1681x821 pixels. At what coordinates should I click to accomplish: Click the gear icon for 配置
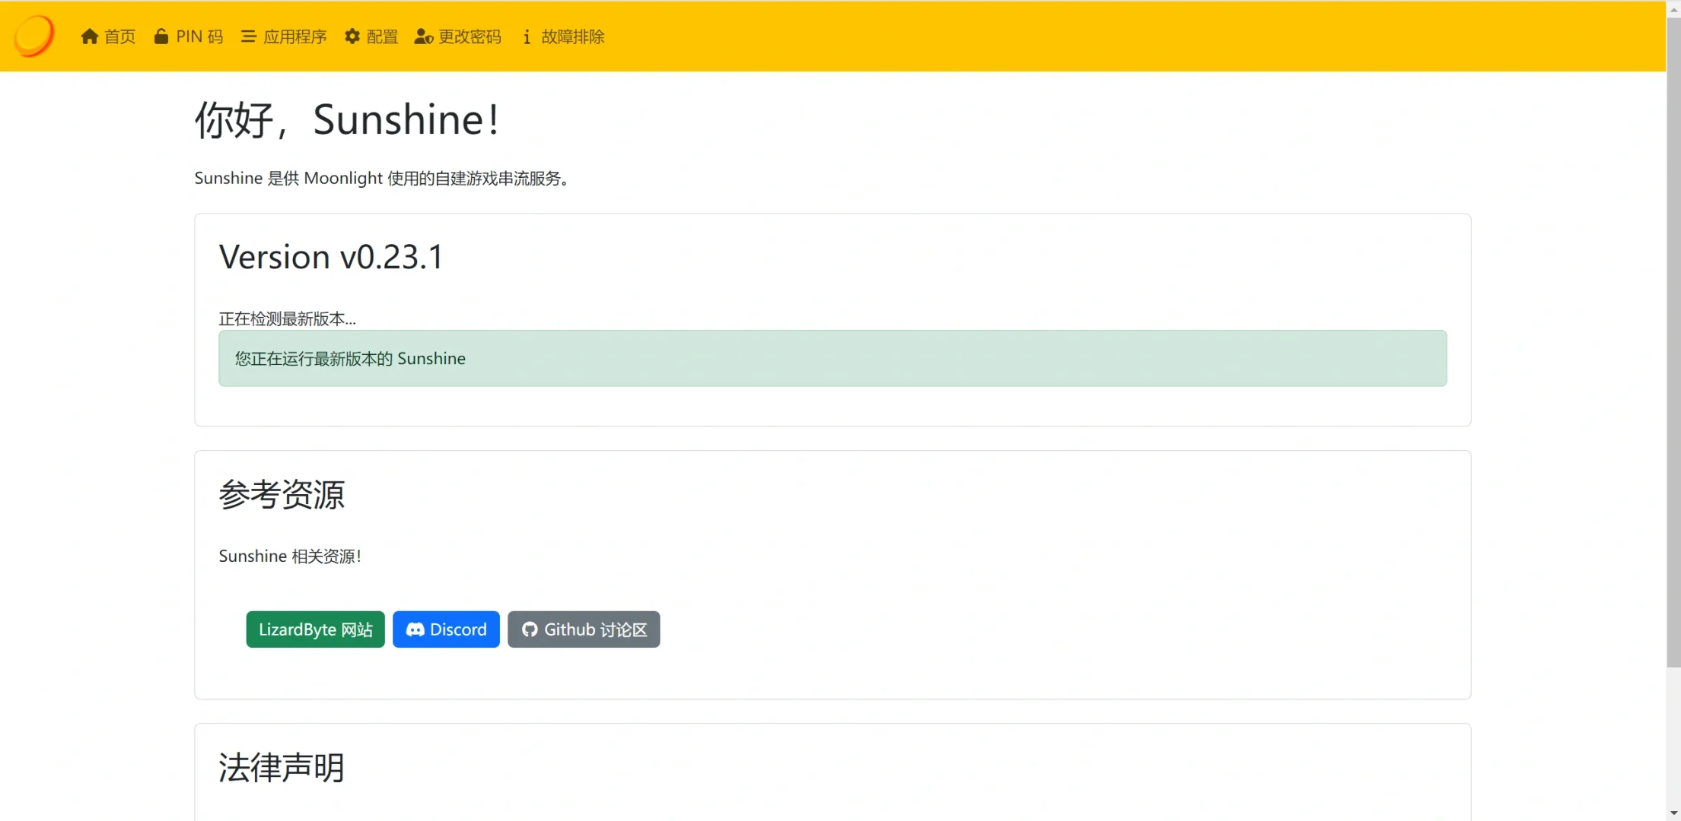[x=352, y=36]
